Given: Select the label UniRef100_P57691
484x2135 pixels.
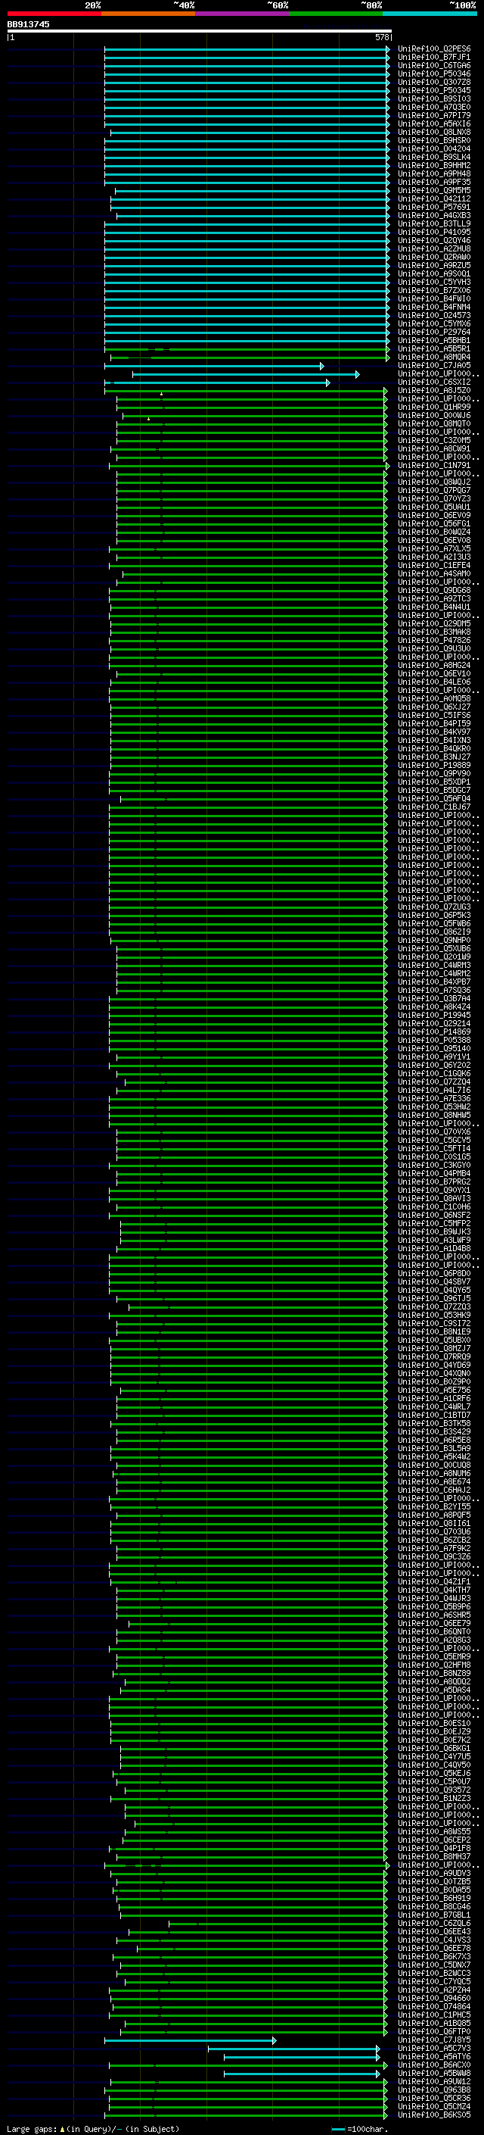Looking at the screenshot, I should pyautogui.click(x=434, y=208).
